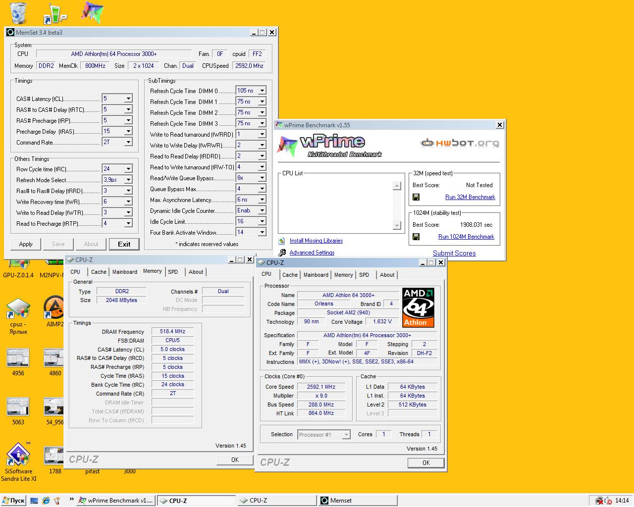Click OK in right CPU-Z CPU window
Viewport: 634px width, 507px height.
(x=426, y=463)
